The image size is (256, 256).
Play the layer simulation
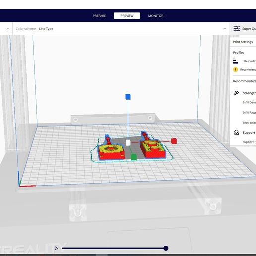pos(56,248)
